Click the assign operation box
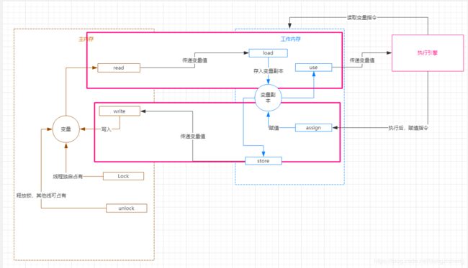This screenshot has height=268, width=468. (313, 128)
